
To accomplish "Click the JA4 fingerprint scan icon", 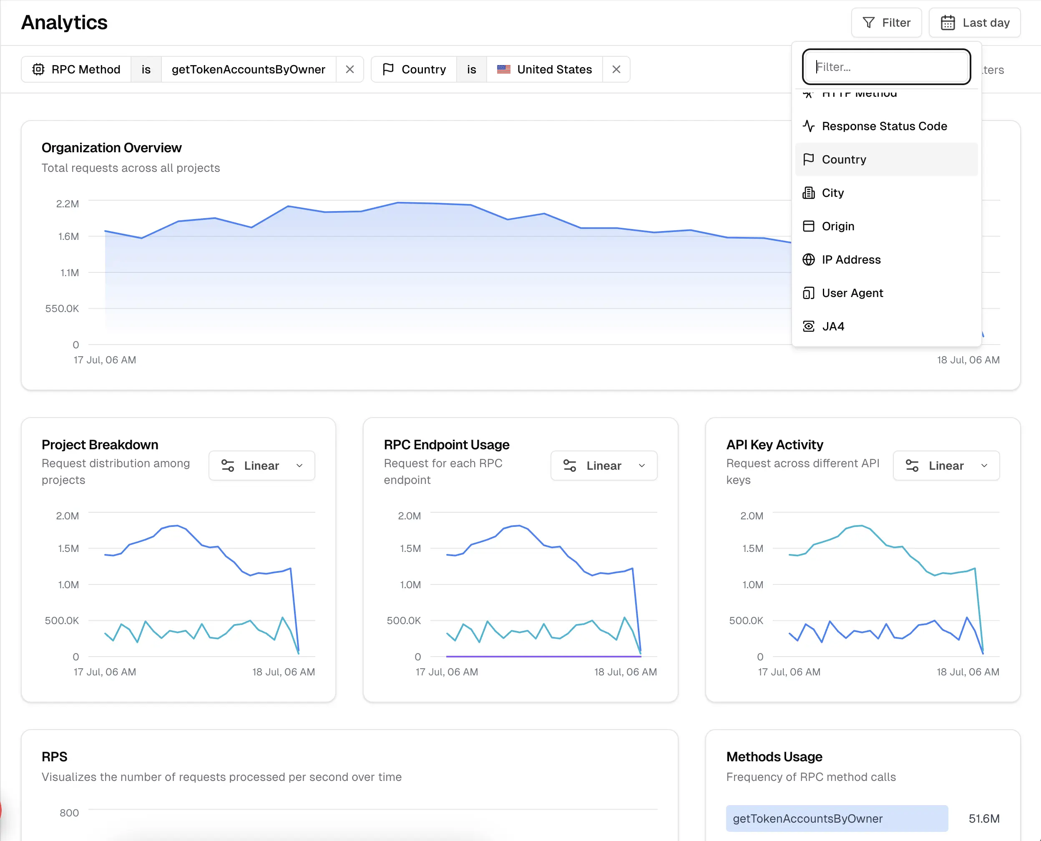I will tap(808, 327).
